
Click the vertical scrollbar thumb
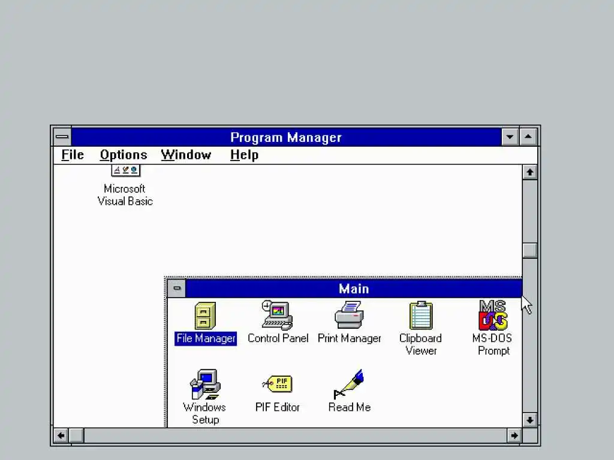tap(530, 250)
